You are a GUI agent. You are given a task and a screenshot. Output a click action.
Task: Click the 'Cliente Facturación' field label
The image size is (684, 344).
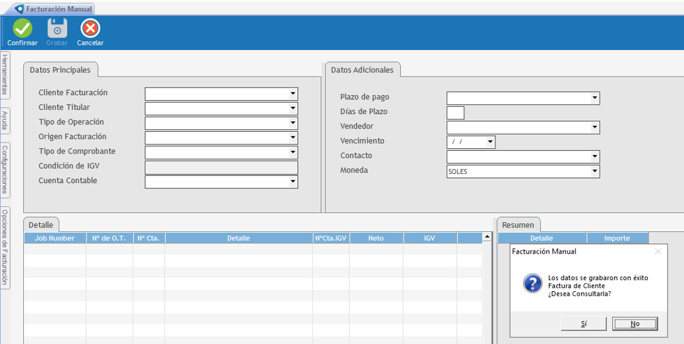click(73, 92)
